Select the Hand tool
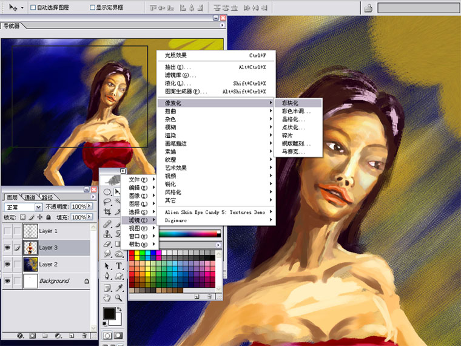461x346 pixels. pos(107,298)
